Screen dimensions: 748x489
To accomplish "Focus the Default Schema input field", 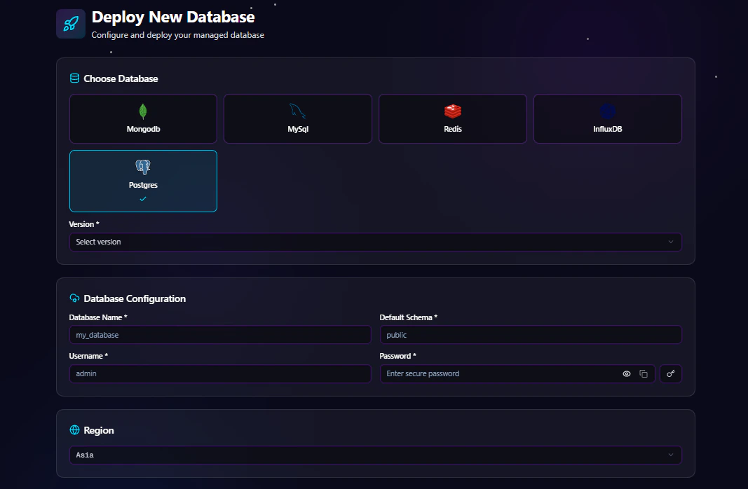I will pyautogui.click(x=531, y=335).
